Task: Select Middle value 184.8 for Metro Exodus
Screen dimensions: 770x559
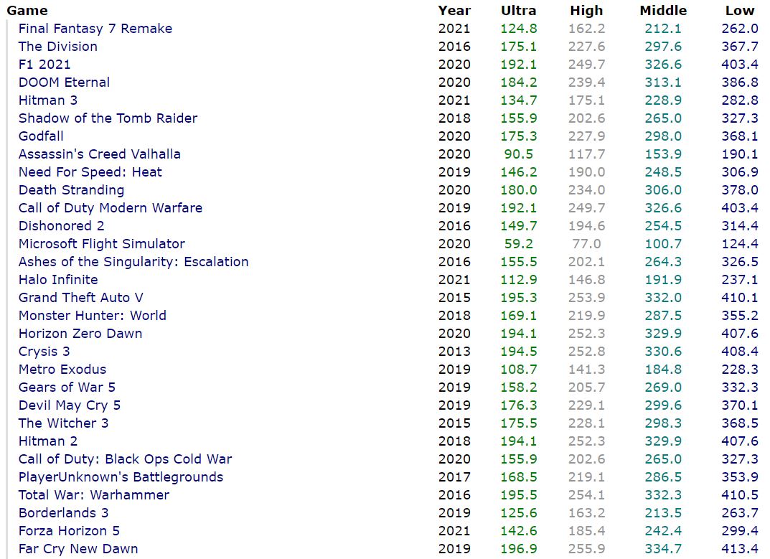Action: tap(663, 370)
